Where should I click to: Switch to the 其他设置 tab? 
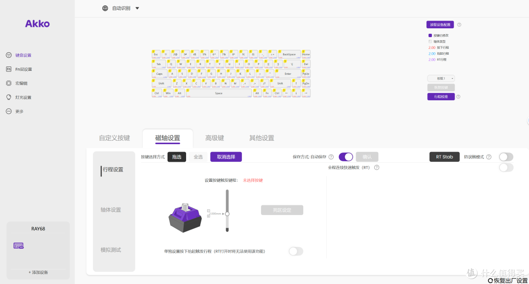coord(262,138)
